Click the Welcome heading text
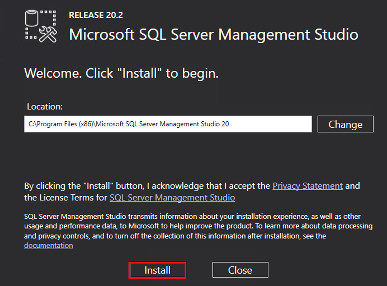This screenshot has width=387, height=286. click(121, 73)
